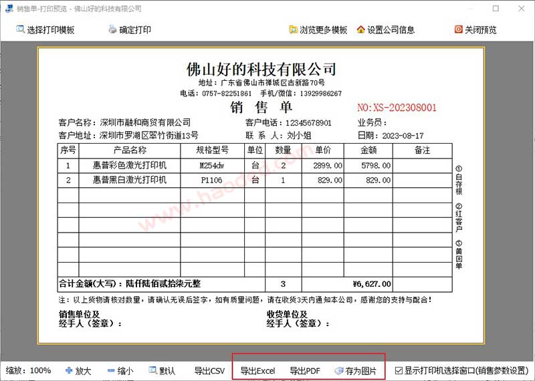Reset zoom with 默认

[162, 371]
